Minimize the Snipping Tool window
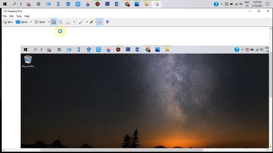Viewport: 273px width, 153px height. pyautogui.click(x=250, y=11)
